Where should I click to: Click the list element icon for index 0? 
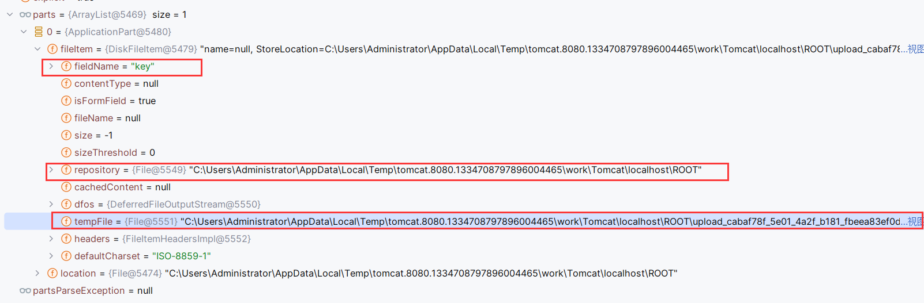click(39, 32)
